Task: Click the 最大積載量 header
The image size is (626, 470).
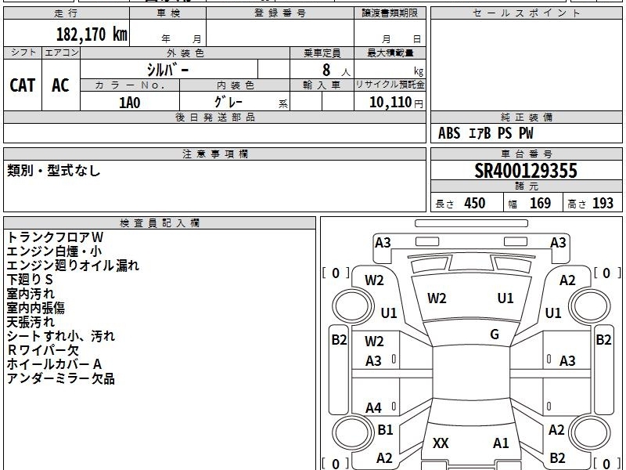Action: (x=390, y=52)
